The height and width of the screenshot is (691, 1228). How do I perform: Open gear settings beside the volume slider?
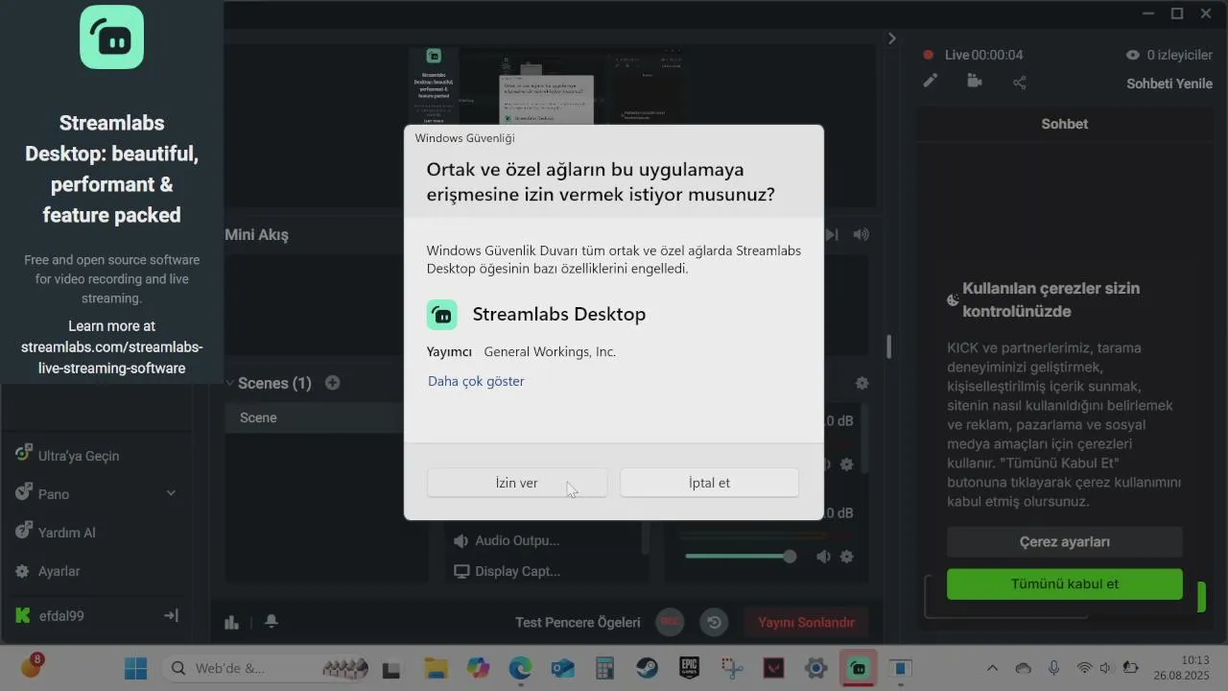coord(846,557)
